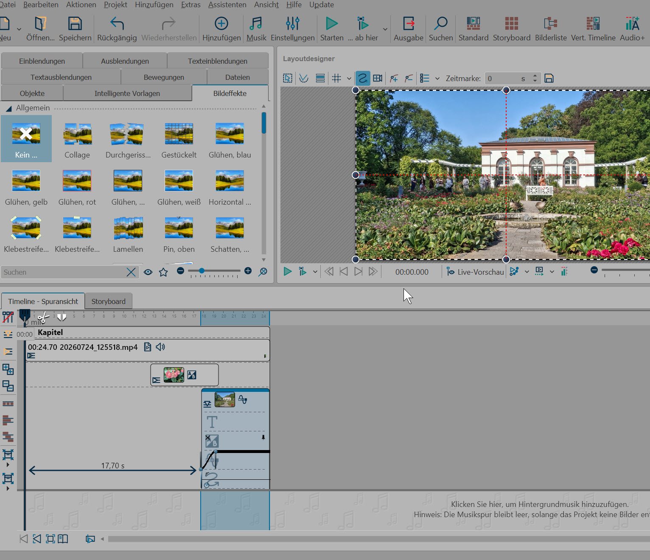Switch to the Storyboard tab
Image resolution: width=650 pixels, height=560 pixels.
coord(108,301)
